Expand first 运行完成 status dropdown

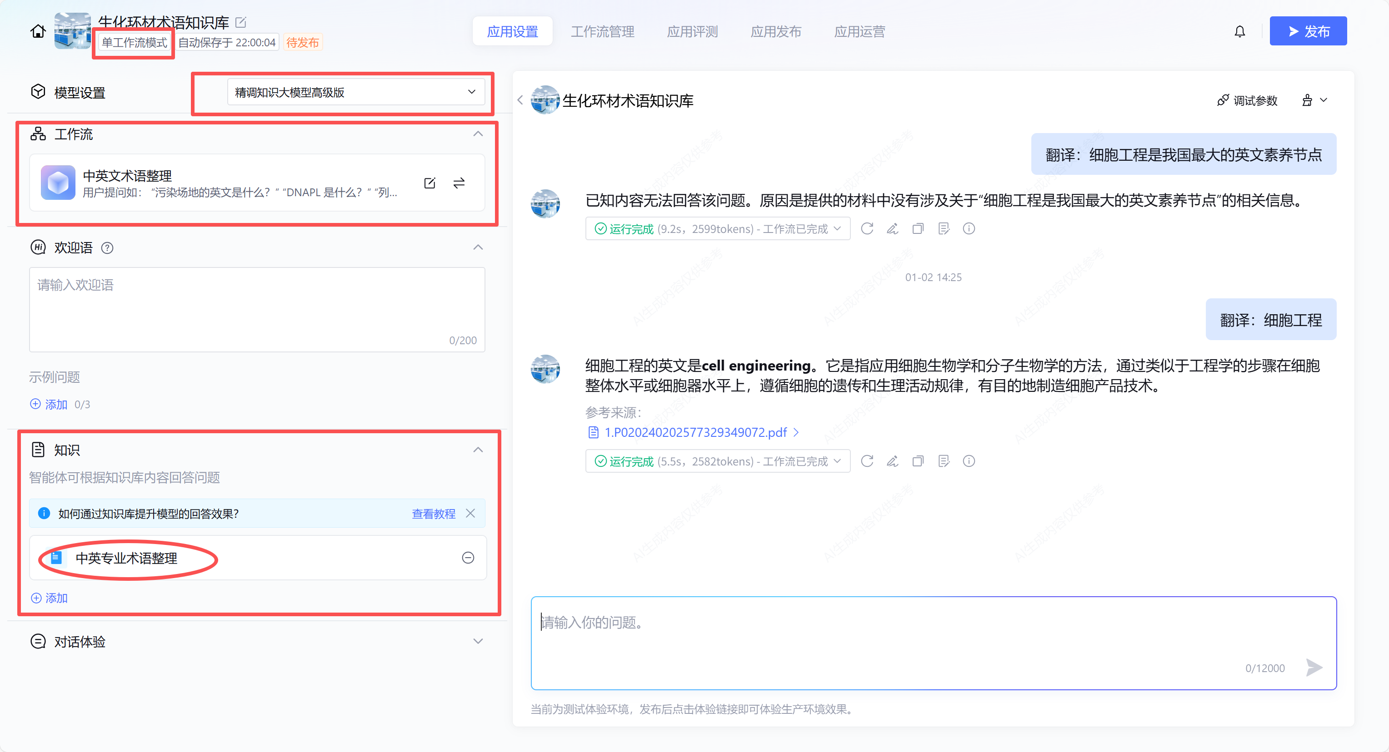tap(837, 228)
